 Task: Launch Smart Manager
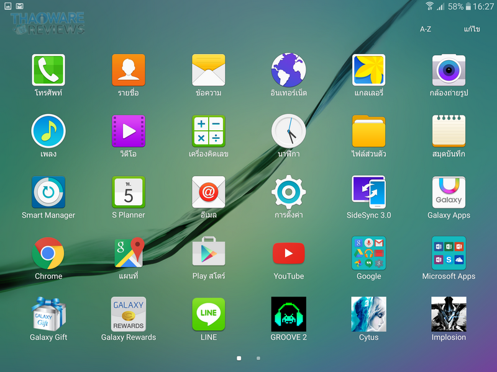(x=48, y=192)
